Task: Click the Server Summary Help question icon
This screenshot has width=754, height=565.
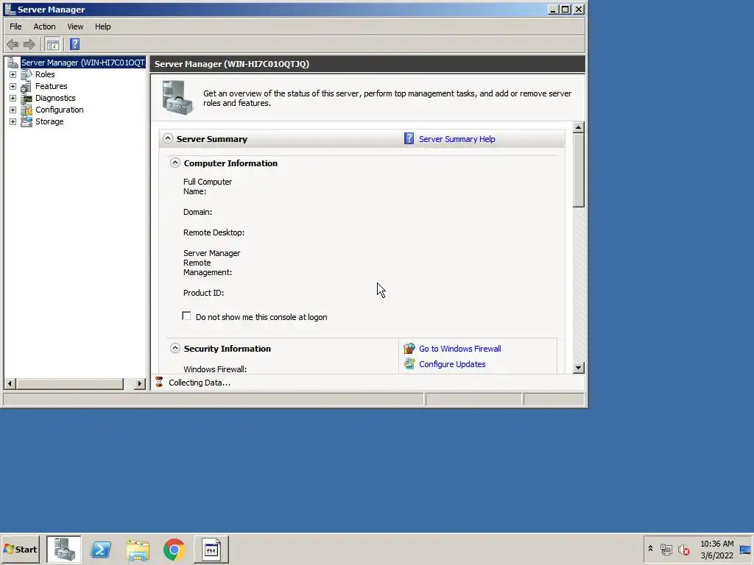Action: click(x=409, y=139)
